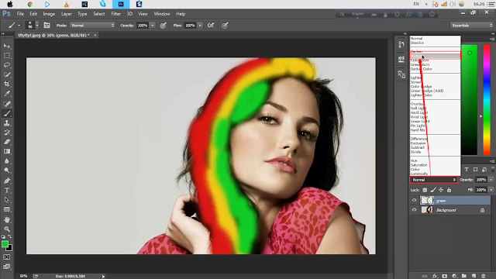The height and width of the screenshot is (279, 496).
Task: Open the Filter menu
Action: click(115, 14)
